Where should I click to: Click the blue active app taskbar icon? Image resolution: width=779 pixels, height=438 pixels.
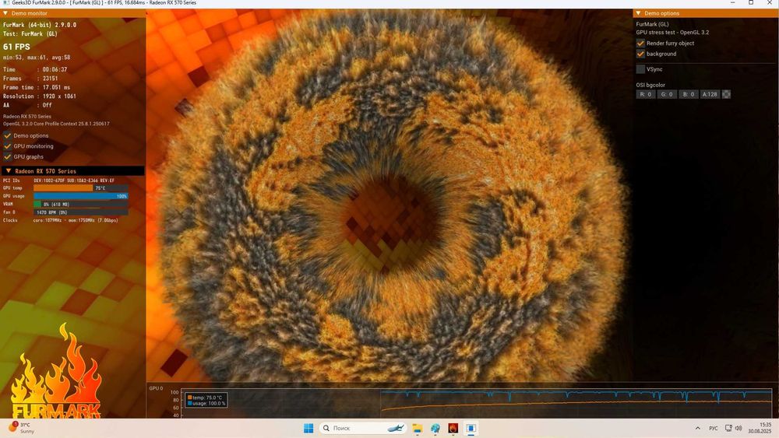click(471, 428)
